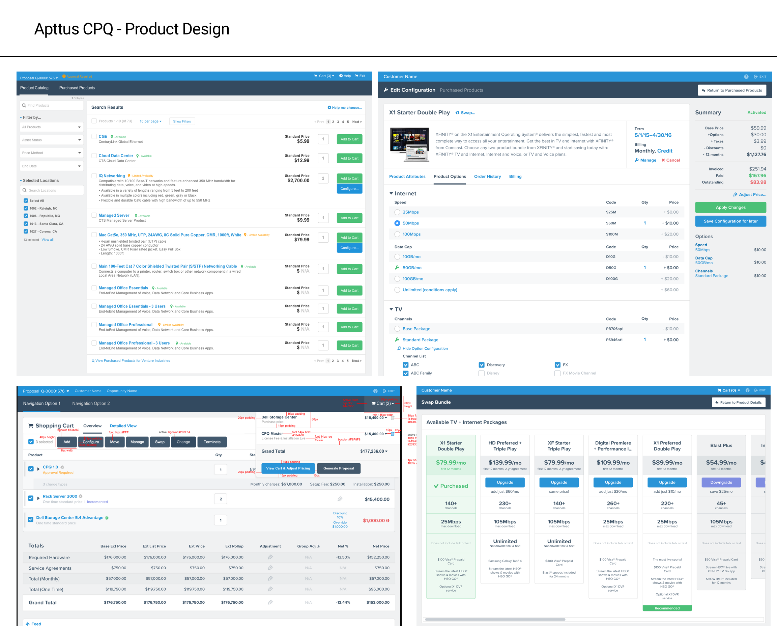
Task: Switch to the Purchased Products tab
Action: pyautogui.click(x=77, y=88)
